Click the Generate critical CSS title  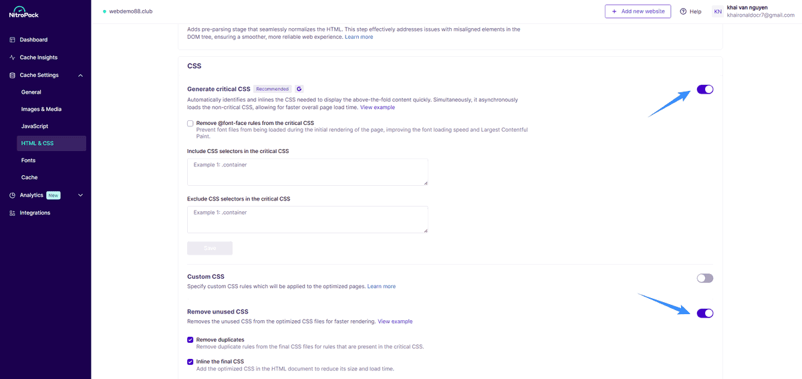tap(219, 89)
